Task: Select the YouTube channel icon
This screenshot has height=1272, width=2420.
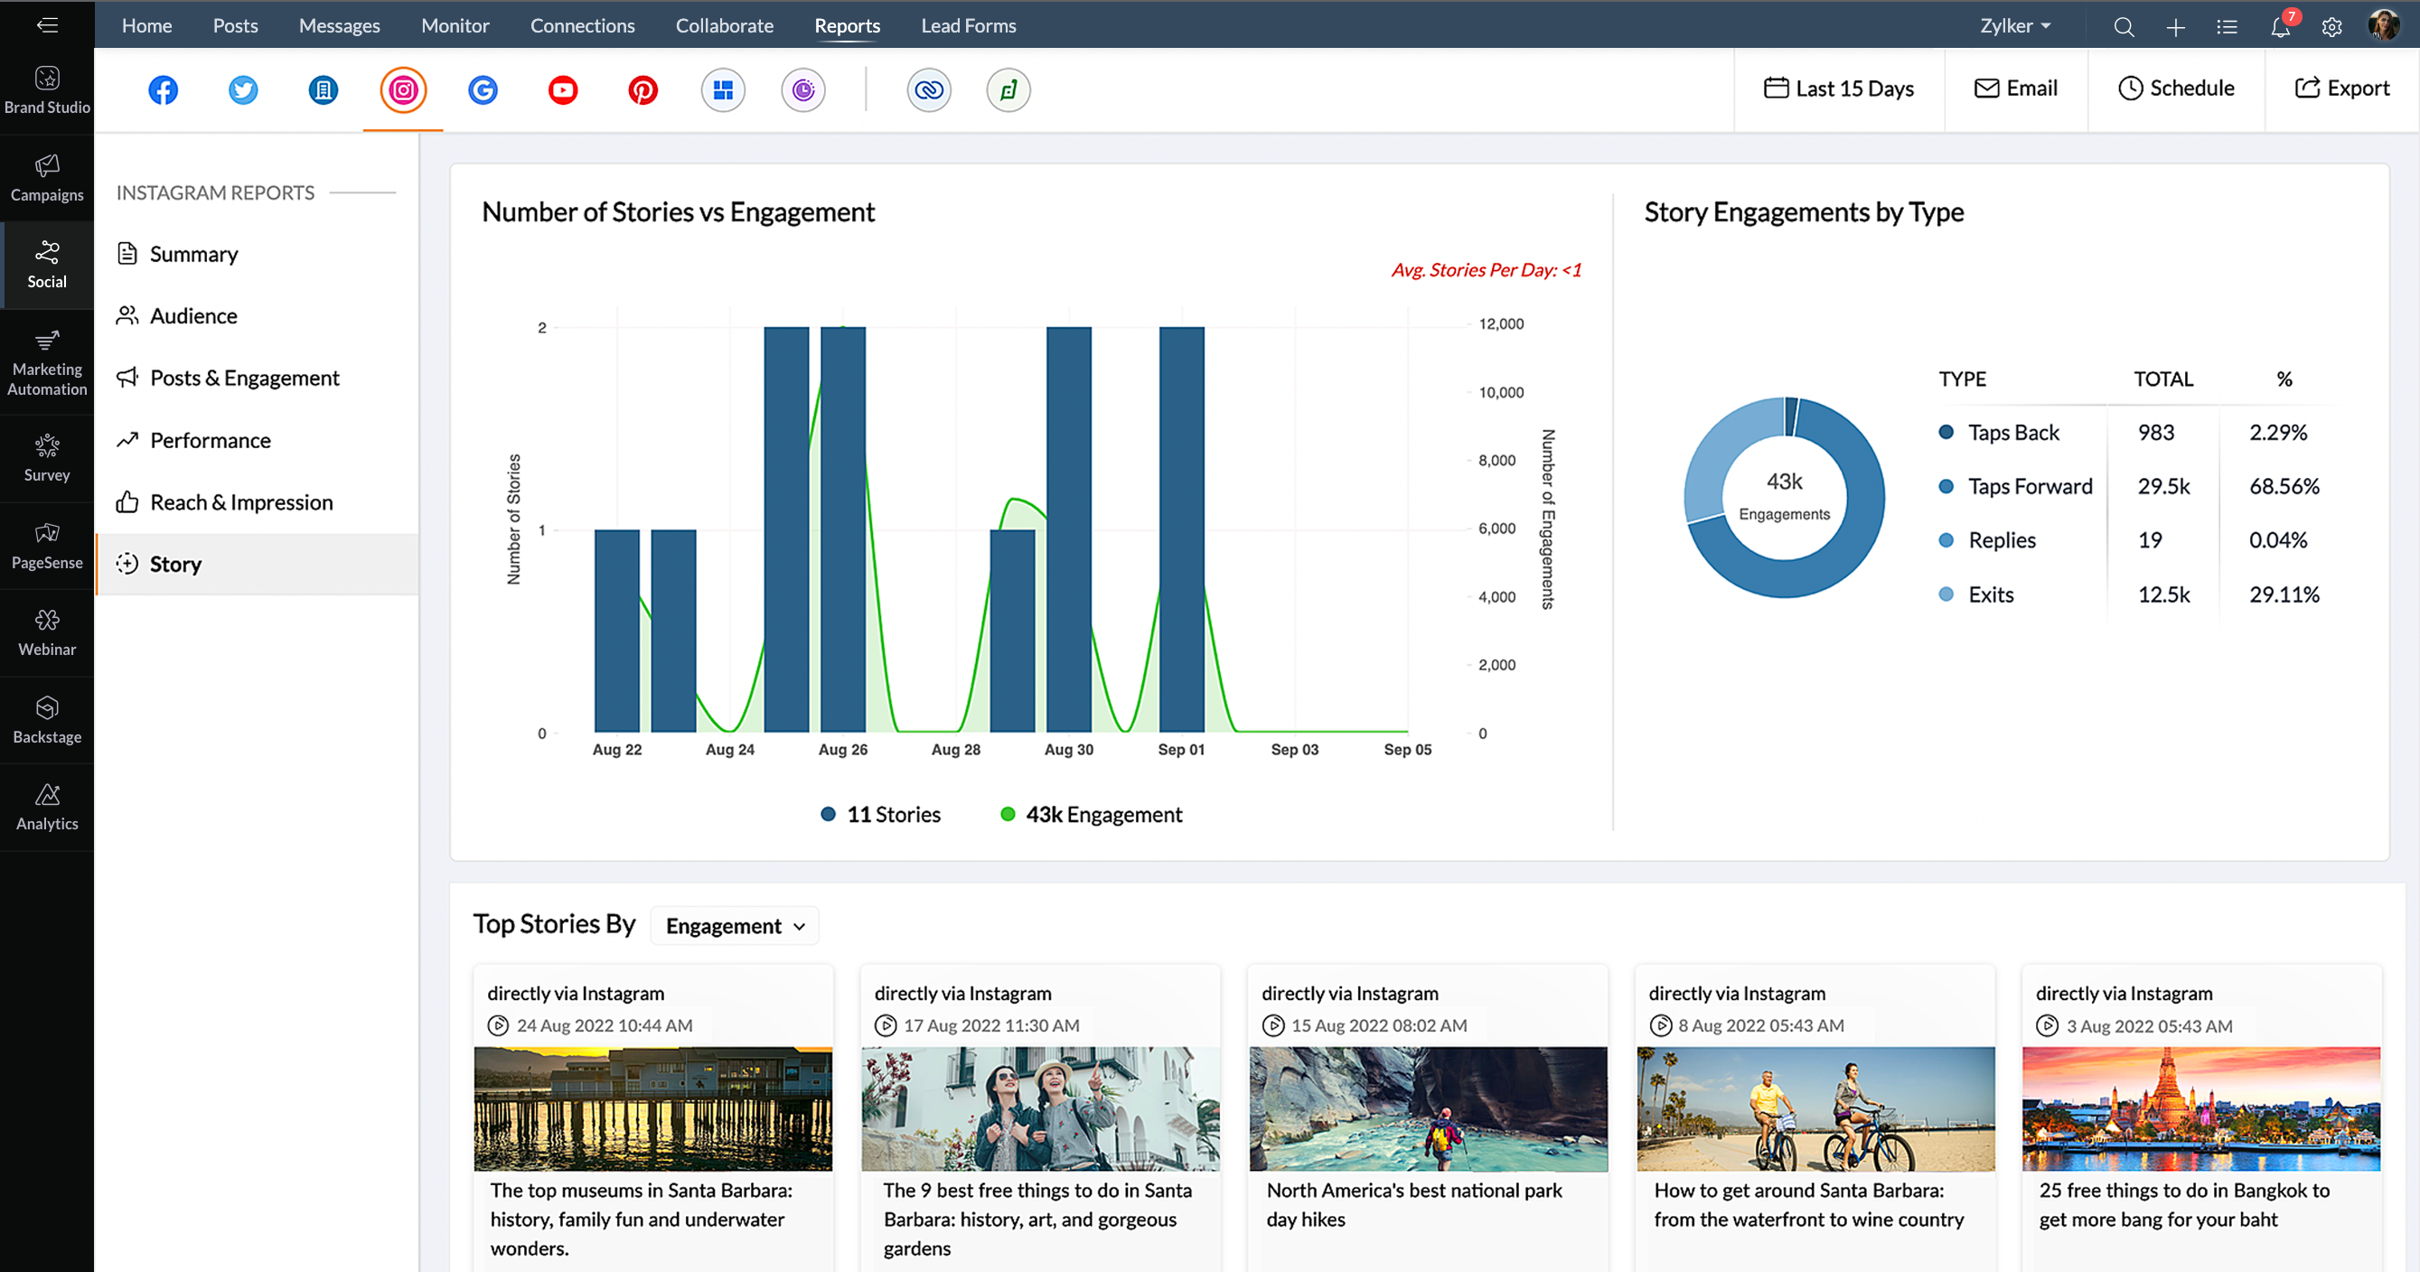Action: [x=563, y=90]
